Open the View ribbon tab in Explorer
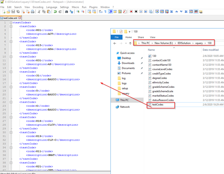224x174 pixels. (153, 37)
